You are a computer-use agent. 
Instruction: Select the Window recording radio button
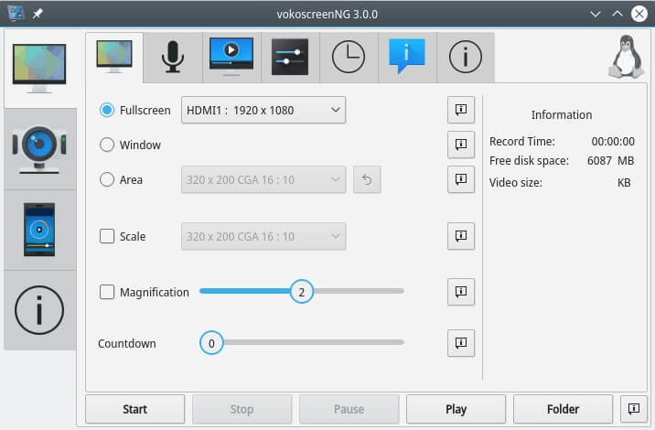107,145
